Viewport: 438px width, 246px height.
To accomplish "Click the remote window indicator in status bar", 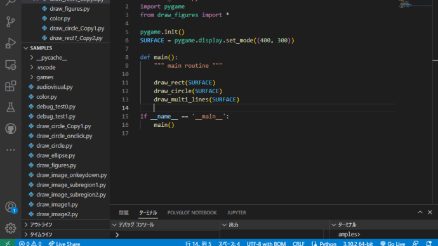I will click(8, 243).
